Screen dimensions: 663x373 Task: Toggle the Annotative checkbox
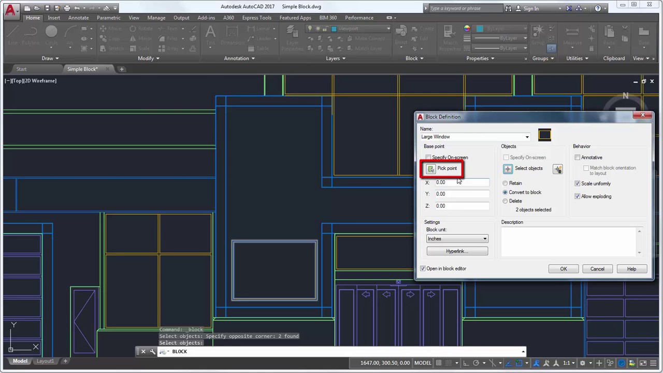[x=578, y=157]
